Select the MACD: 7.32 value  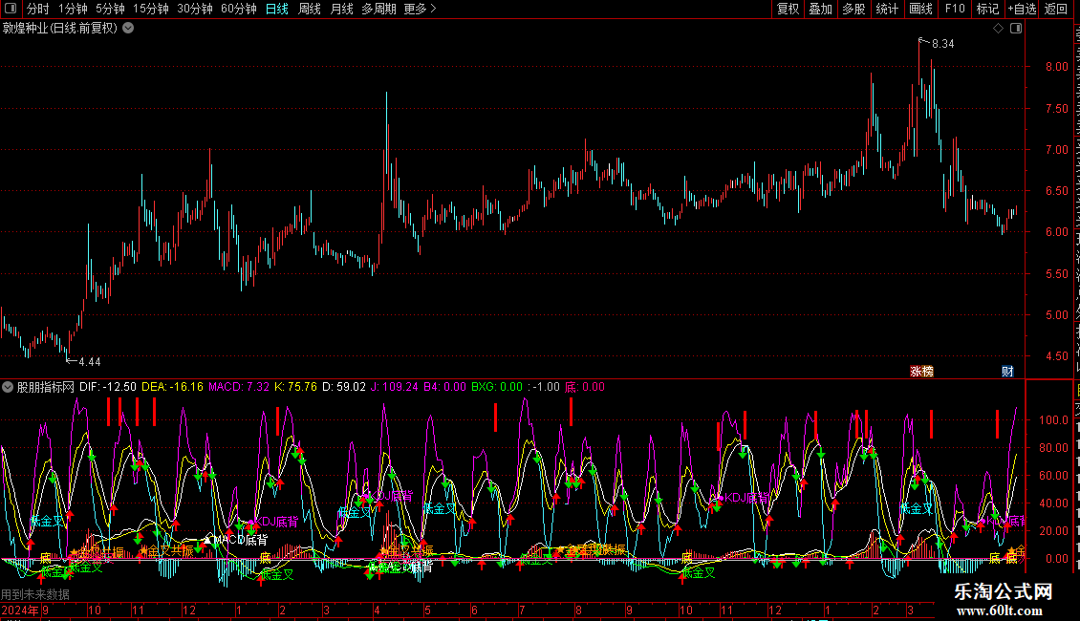(x=239, y=387)
